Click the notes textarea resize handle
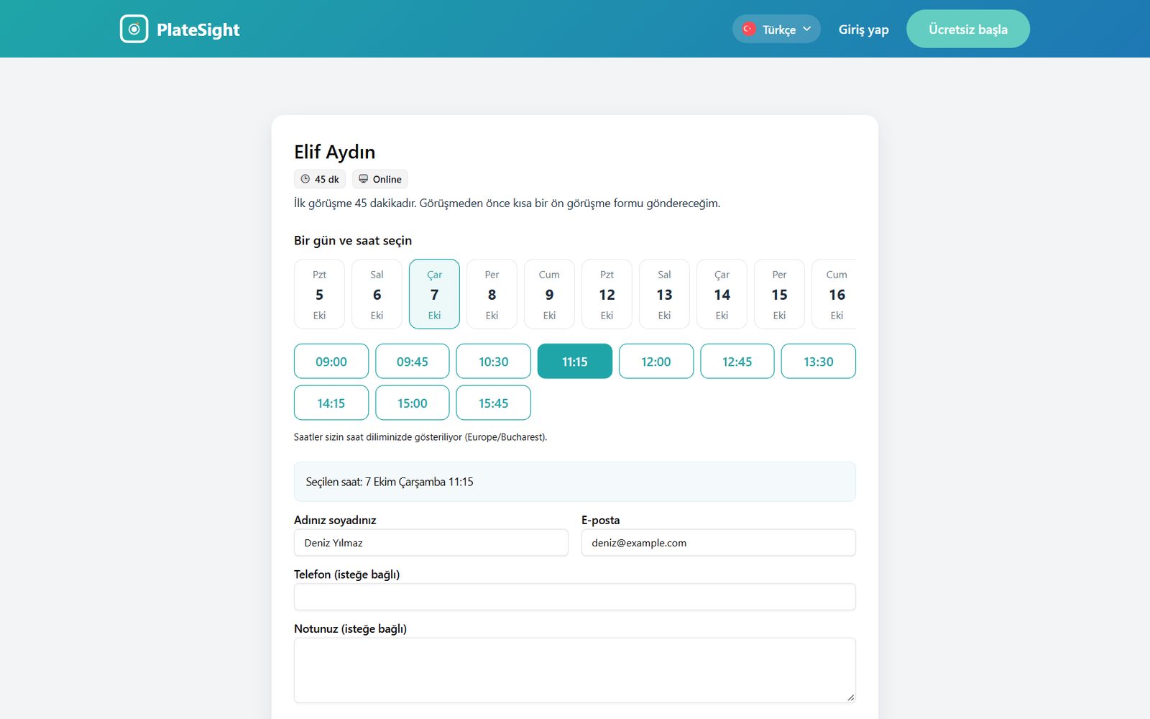This screenshot has height=719, width=1150. pyautogui.click(x=850, y=697)
